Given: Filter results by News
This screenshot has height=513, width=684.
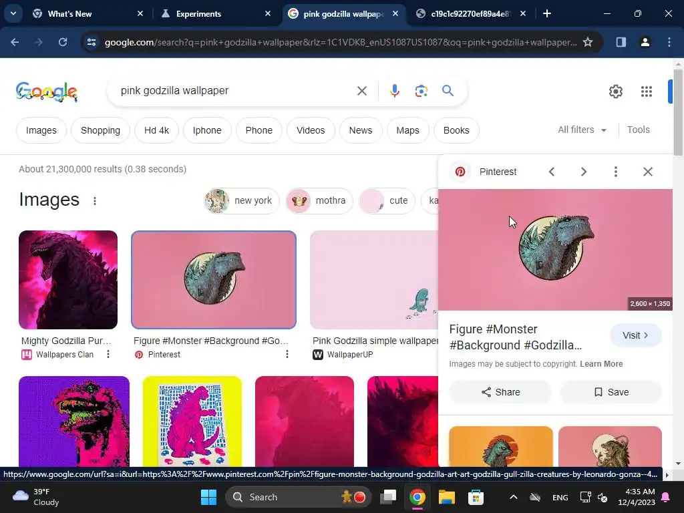Looking at the screenshot, I should pyautogui.click(x=361, y=130).
